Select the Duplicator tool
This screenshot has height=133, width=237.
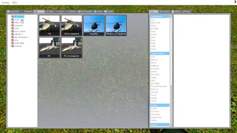155,66
